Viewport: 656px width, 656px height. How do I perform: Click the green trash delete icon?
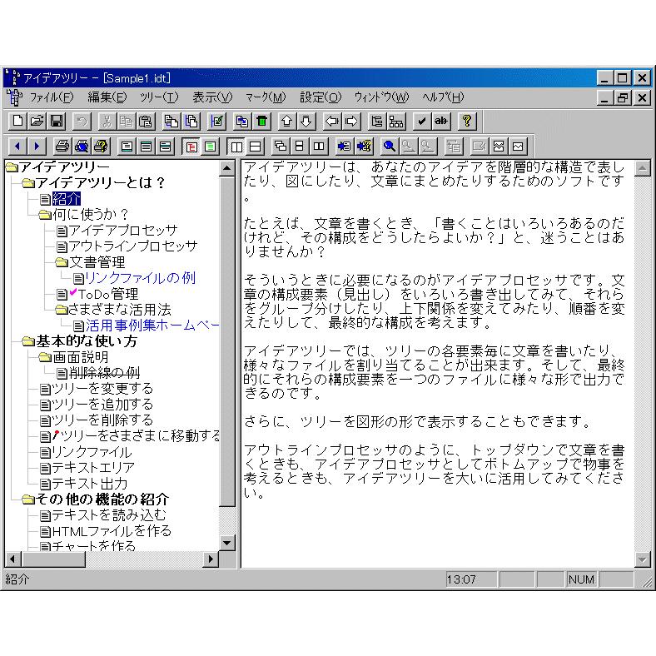click(x=262, y=121)
